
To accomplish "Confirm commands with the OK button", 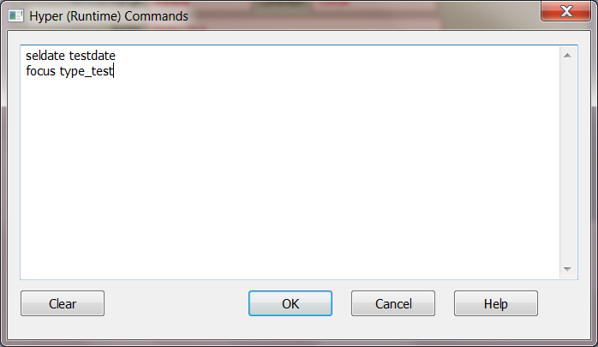I will coord(290,303).
